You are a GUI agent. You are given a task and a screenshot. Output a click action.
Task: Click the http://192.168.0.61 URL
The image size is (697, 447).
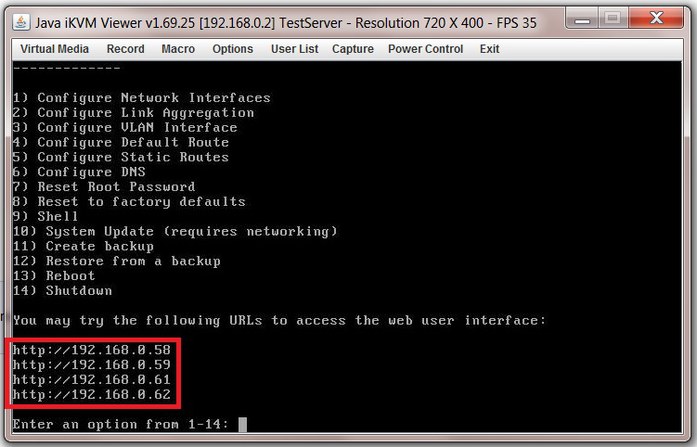[x=92, y=380]
